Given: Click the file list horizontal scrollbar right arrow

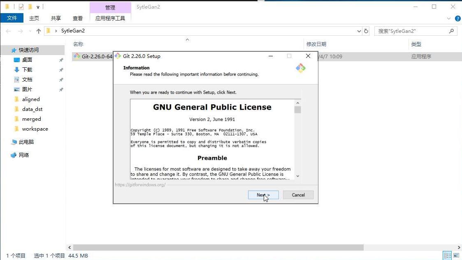Looking at the screenshot, I should pyautogui.click(x=459, y=247).
